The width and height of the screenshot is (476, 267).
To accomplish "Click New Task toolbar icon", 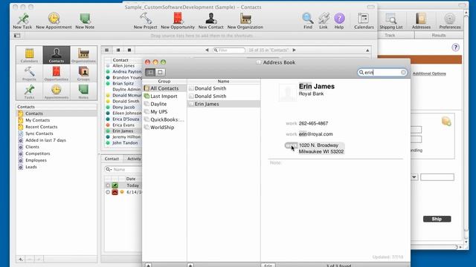I will coord(23,19).
